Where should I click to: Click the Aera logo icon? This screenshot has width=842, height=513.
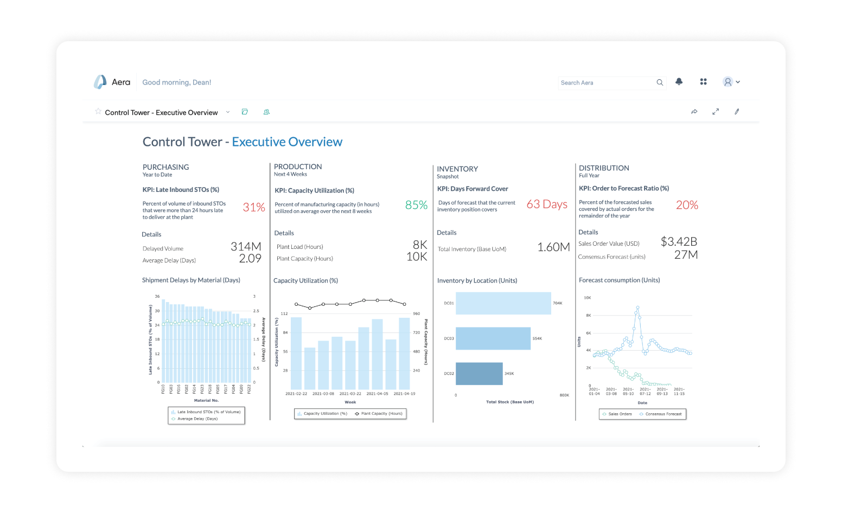(x=100, y=82)
